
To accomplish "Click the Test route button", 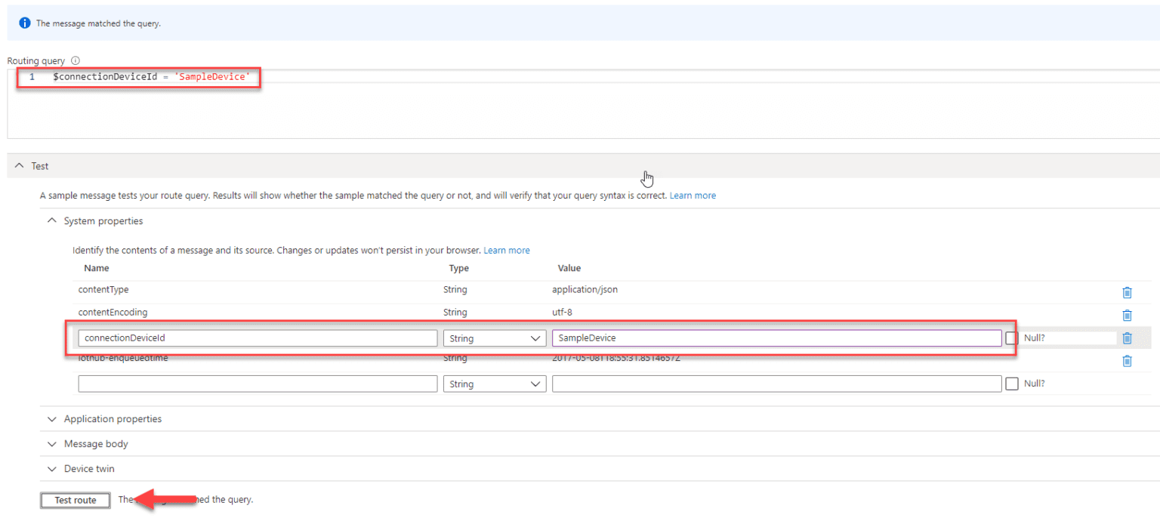I will click(75, 500).
